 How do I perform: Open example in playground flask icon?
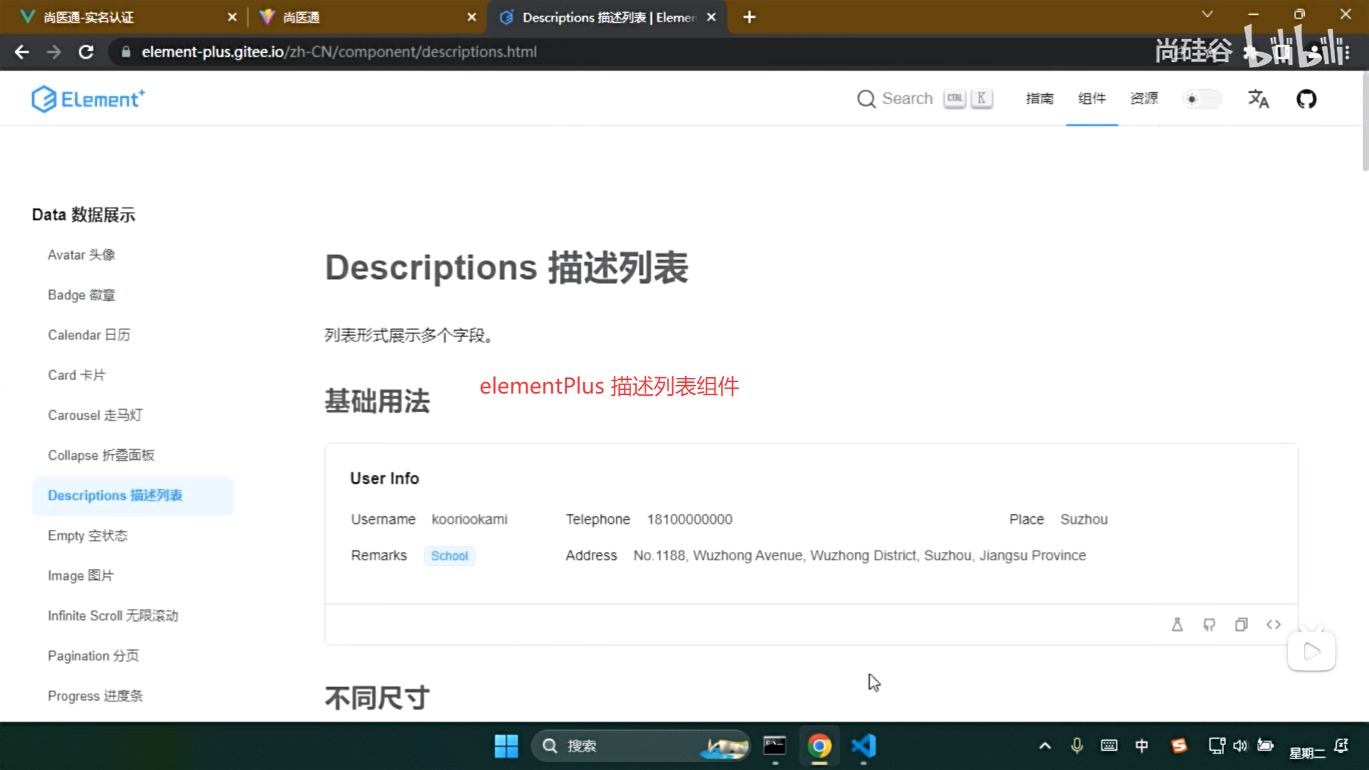coord(1177,625)
